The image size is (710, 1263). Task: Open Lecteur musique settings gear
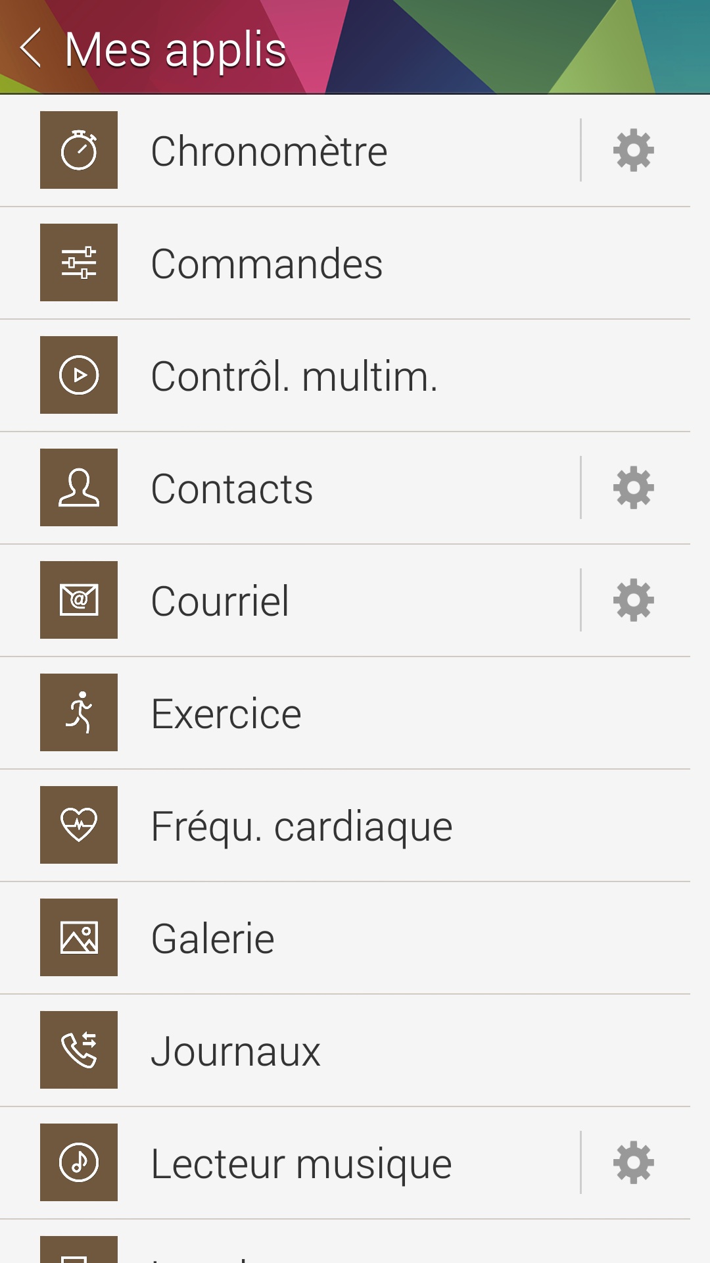coord(633,1162)
